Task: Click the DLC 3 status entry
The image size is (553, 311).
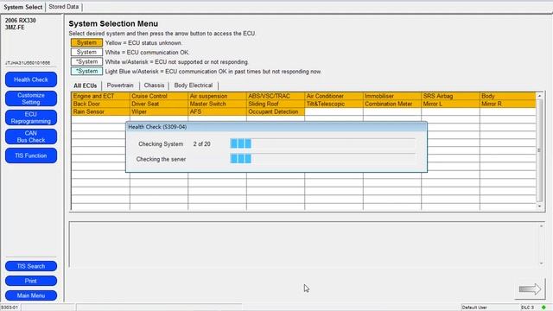Action: point(527,308)
